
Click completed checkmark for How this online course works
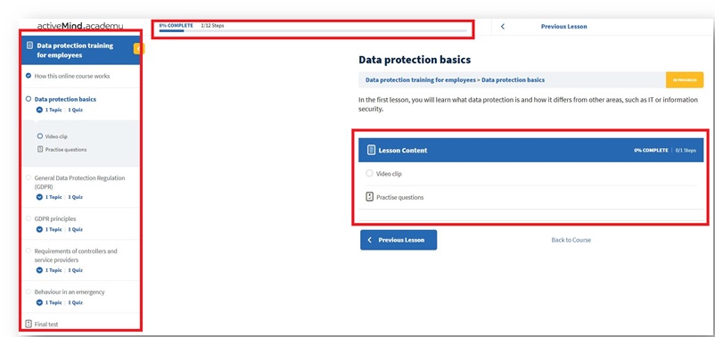point(29,76)
